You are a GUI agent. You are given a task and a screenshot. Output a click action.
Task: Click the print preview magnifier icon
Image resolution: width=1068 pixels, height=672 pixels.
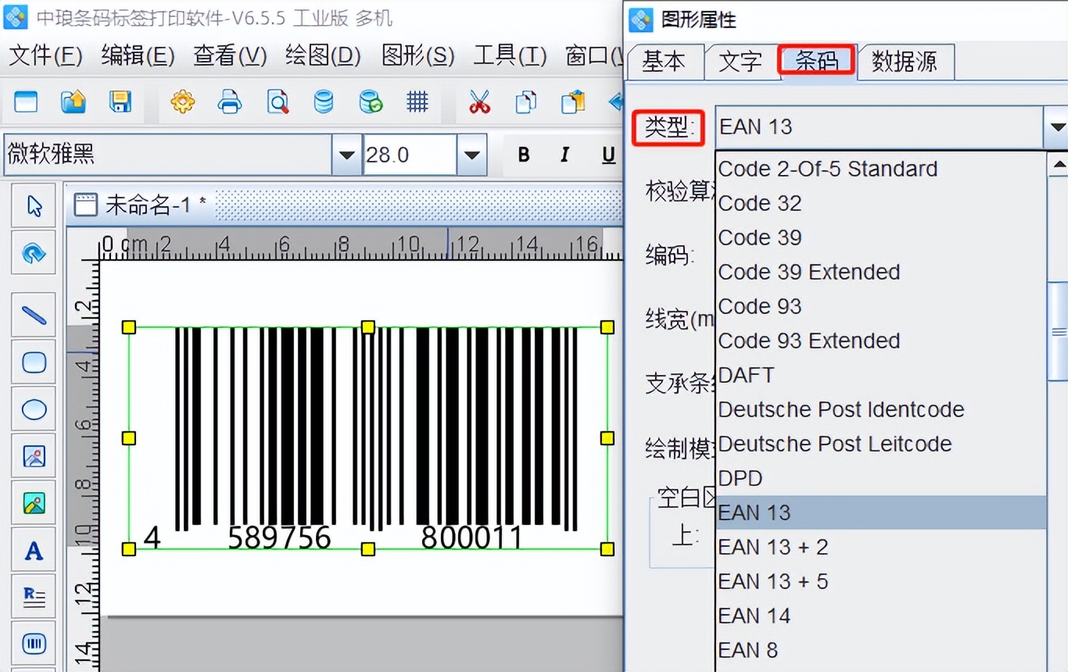277,102
